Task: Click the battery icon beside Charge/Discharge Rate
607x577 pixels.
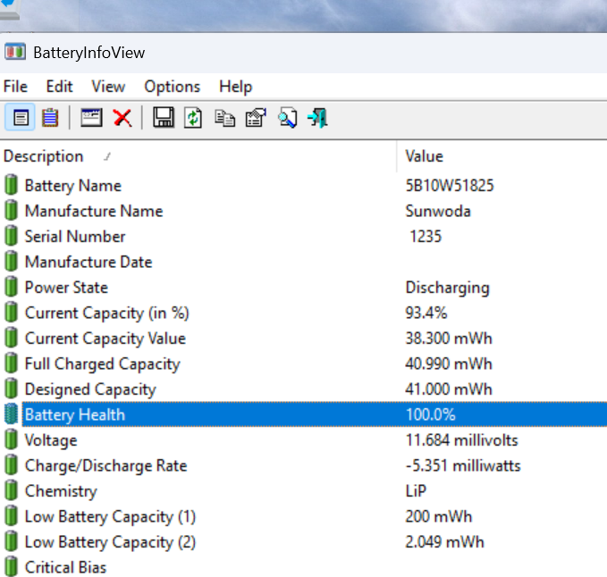Action: 12,464
